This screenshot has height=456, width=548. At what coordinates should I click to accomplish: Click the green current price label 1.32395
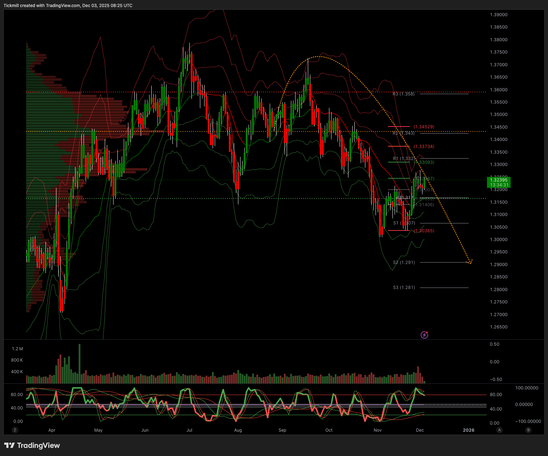[x=499, y=182]
